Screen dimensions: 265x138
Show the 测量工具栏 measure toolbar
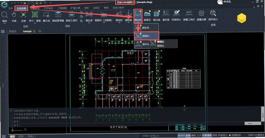coord(189,16)
